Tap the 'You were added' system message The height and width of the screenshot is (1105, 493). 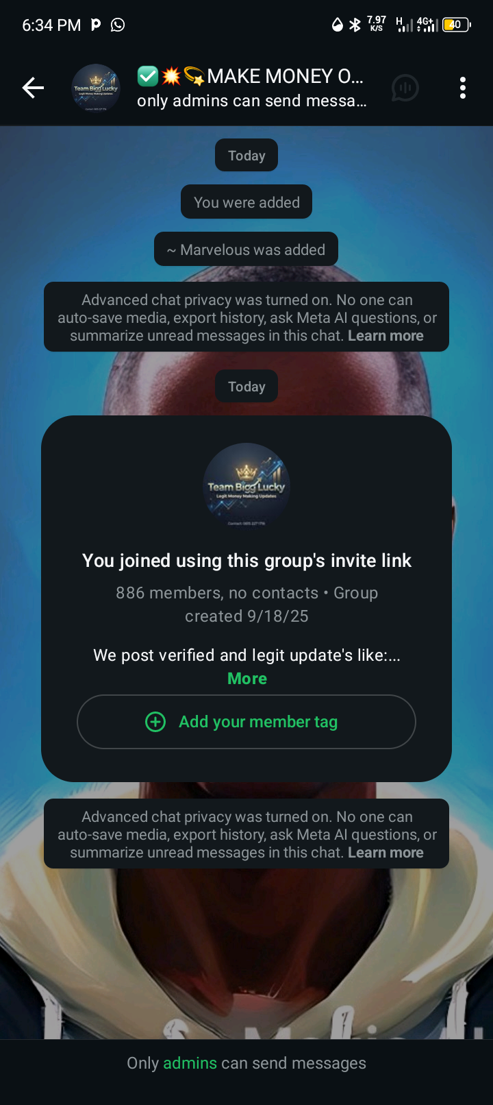[x=246, y=202]
